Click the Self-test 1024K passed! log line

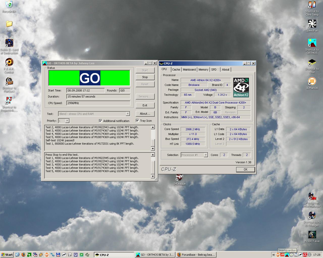60,140
